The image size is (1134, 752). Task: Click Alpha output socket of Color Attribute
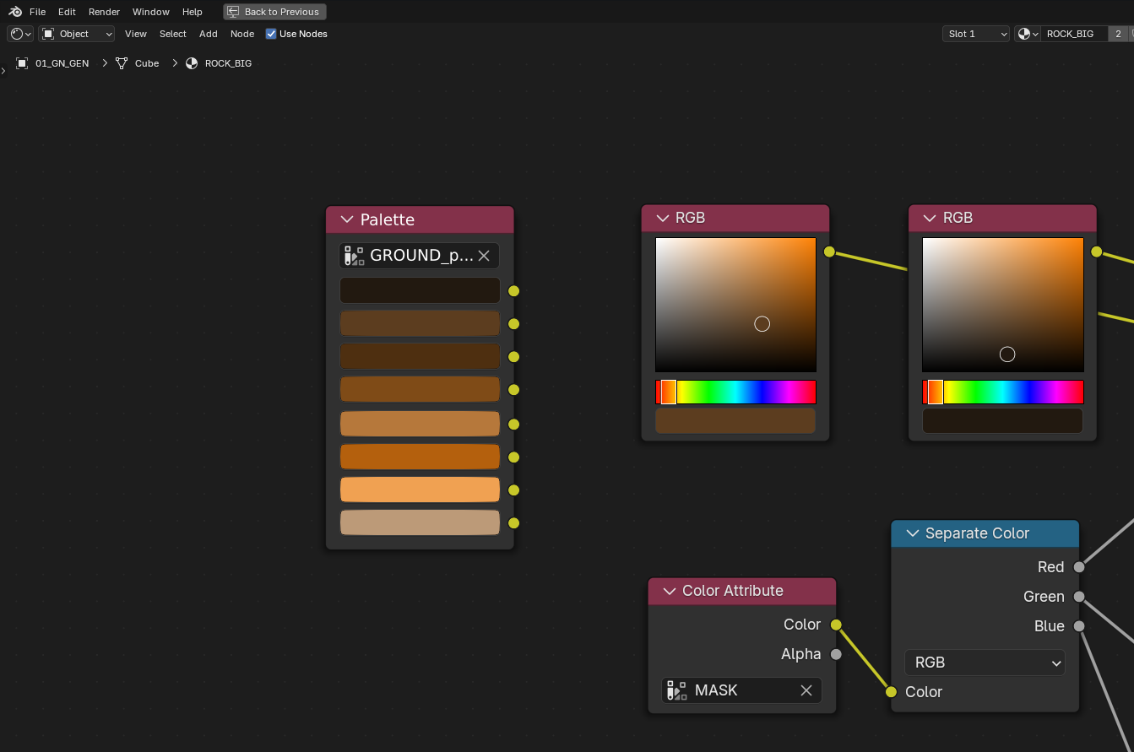[x=836, y=654]
